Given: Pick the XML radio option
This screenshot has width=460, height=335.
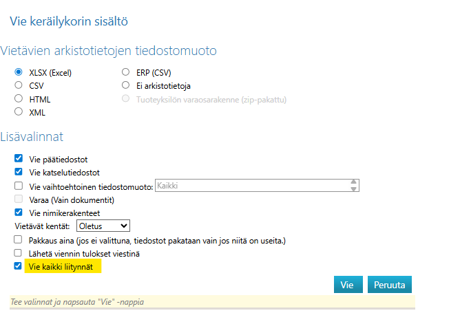Looking at the screenshot, I should tap(19, 112).
